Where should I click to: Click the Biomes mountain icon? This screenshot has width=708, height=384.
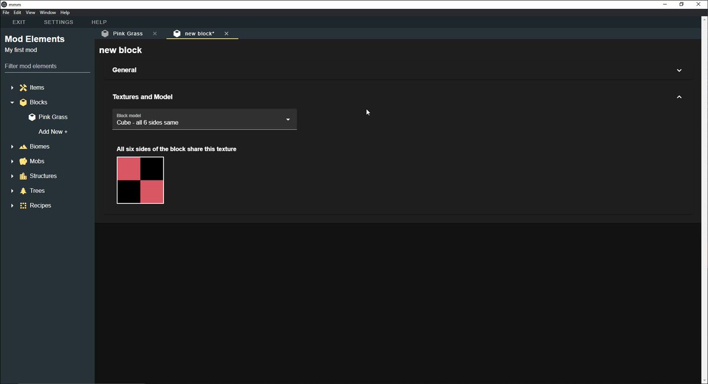23,146
